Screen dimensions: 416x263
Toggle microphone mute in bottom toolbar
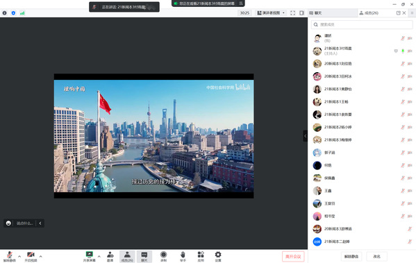[x=10, y=256]
